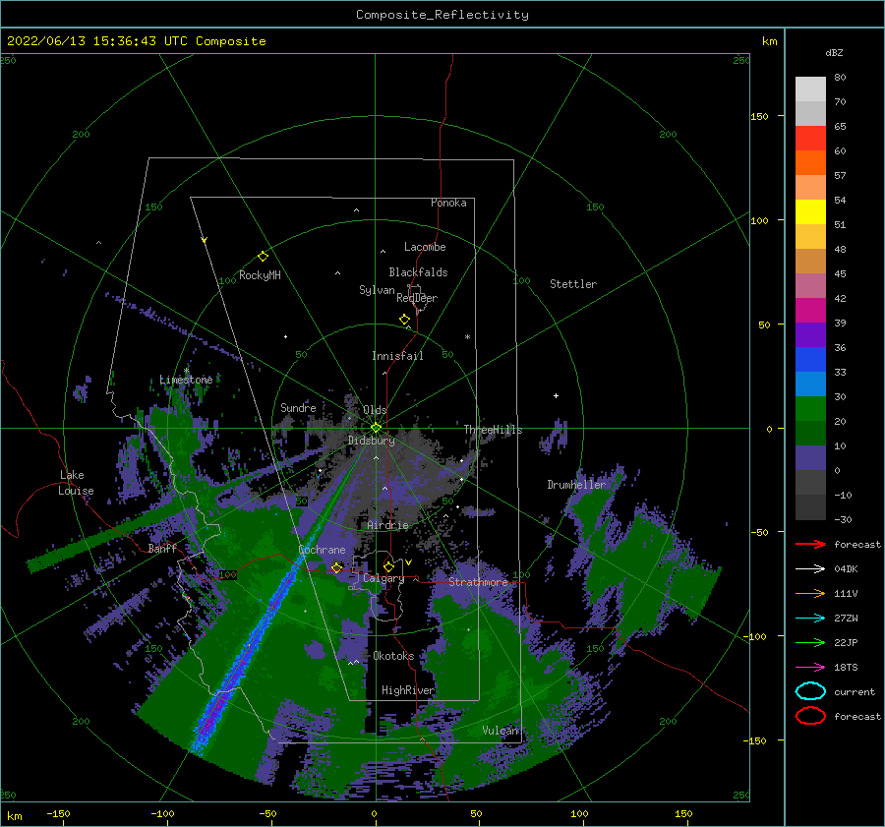Click the Stettler city label
Viewport: 885px width, 827px height.
point(573,284)
